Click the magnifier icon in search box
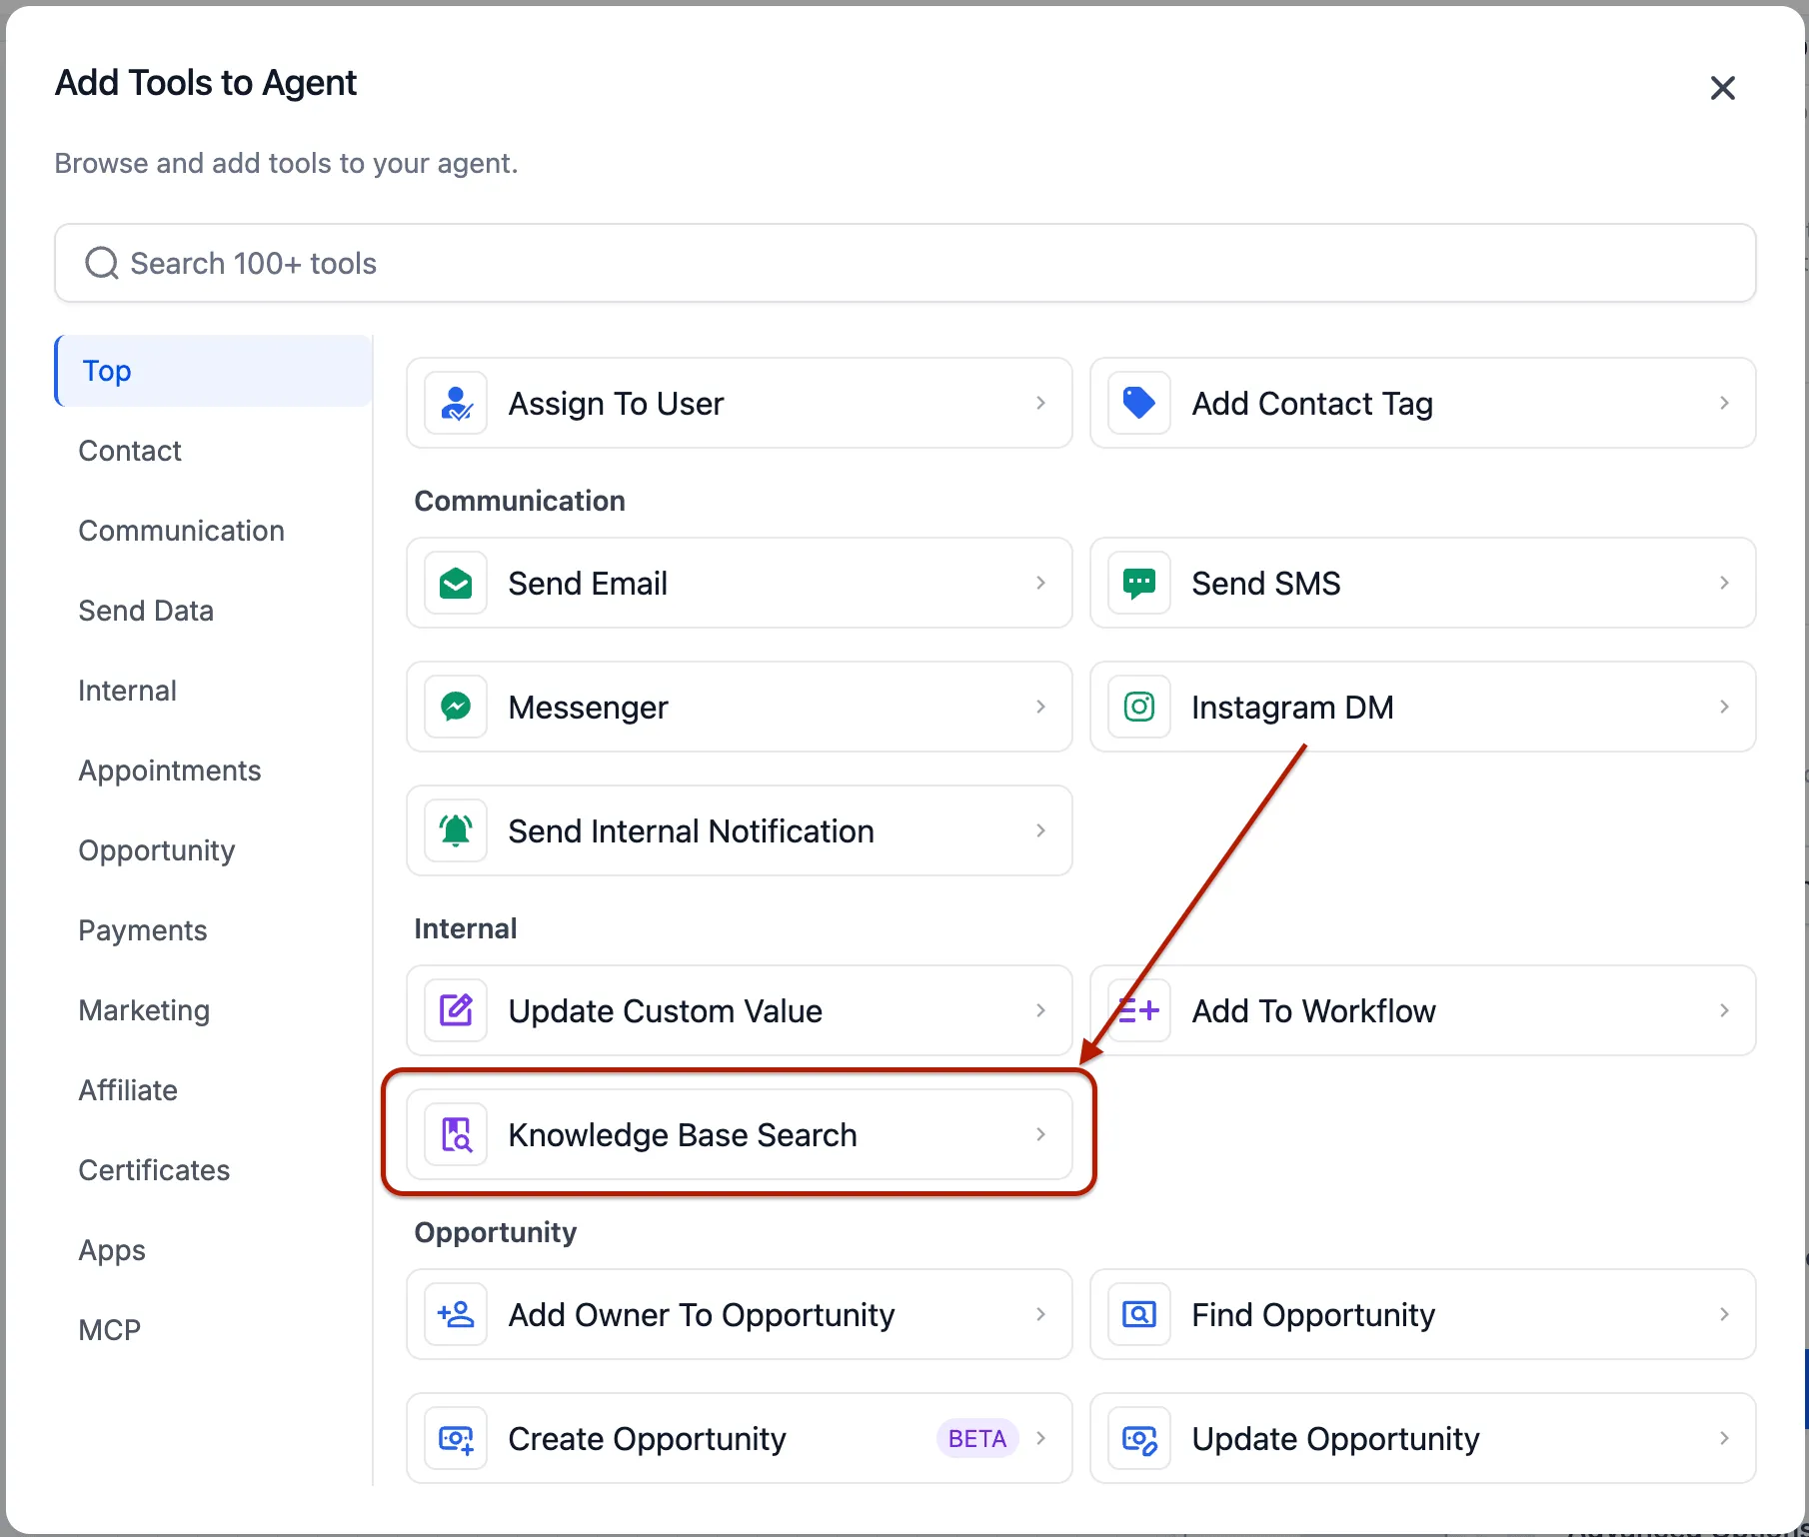Viewport: 1809px width, 1537px height. (101, 264)
